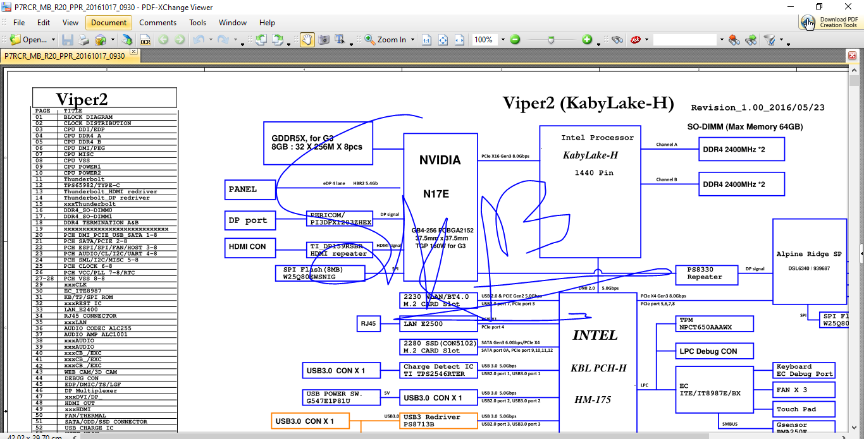Image resolution: width=864 pixels, height=439 pixels.
Task: Open the Window menu
Action: point(233,22)
